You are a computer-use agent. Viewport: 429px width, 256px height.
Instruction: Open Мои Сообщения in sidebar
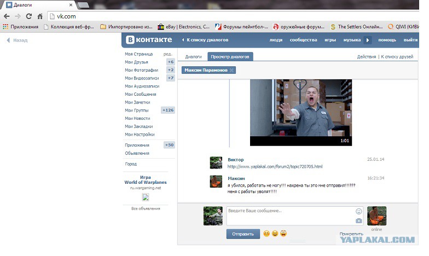(140, 94)
